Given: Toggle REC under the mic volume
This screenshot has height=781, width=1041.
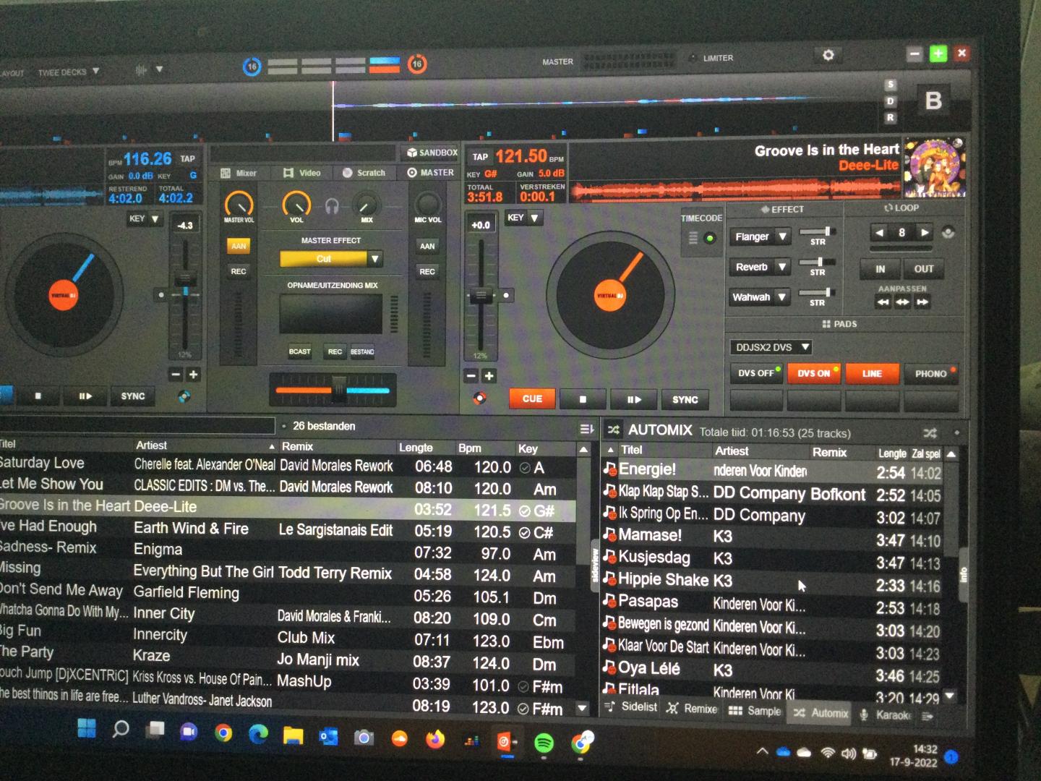Looking at the screenshot, I should coord(427,272).
